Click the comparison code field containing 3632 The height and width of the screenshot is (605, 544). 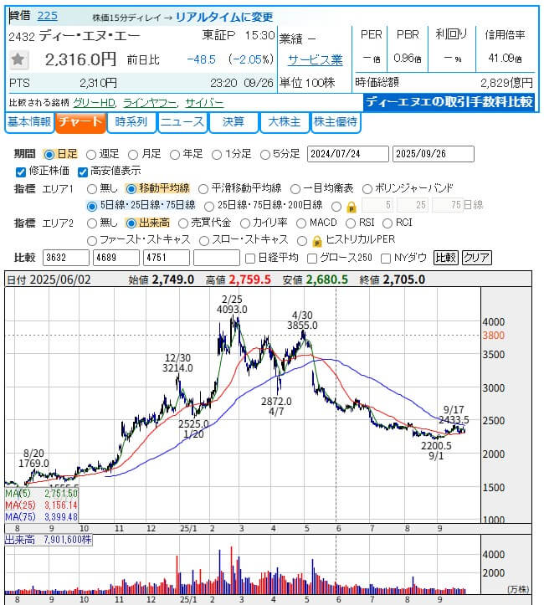click(x=66, y=258)
